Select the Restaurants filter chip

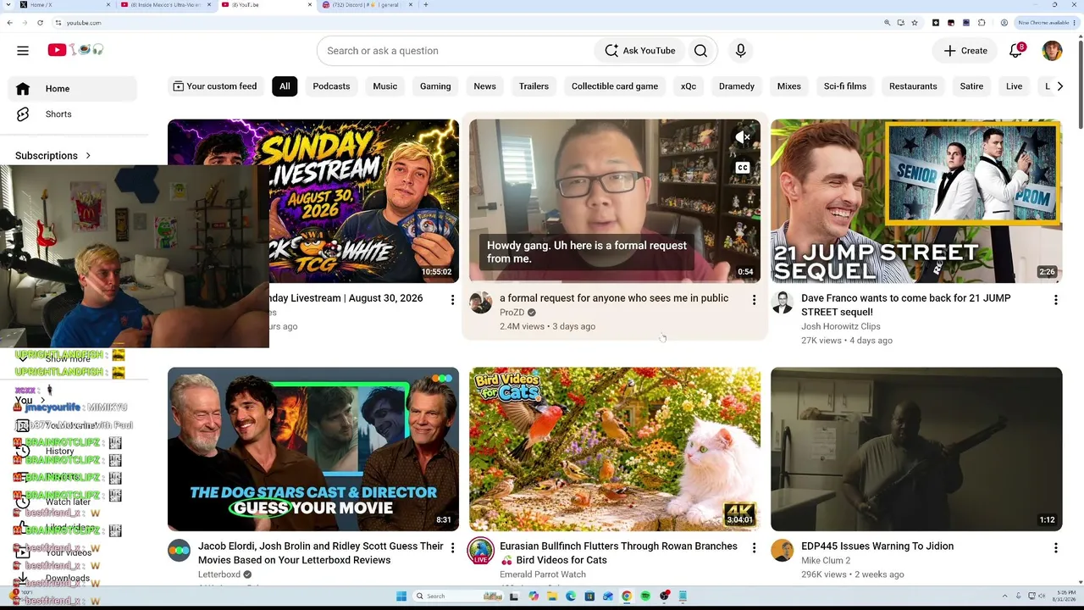(x=913, y=86)
